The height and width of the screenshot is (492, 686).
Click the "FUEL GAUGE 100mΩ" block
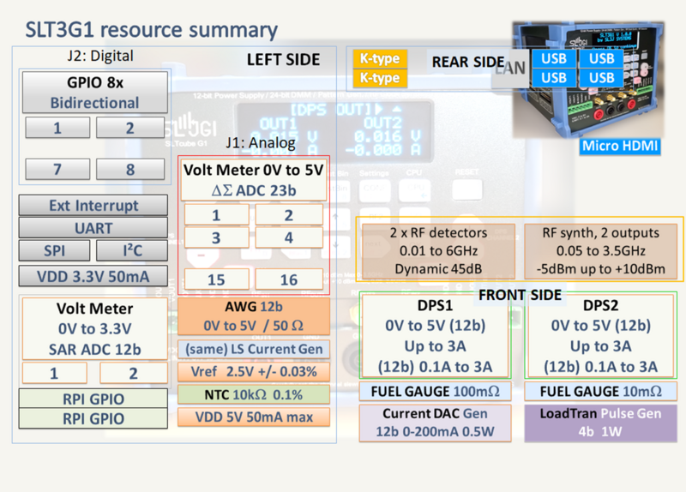(x=436, y=392)
